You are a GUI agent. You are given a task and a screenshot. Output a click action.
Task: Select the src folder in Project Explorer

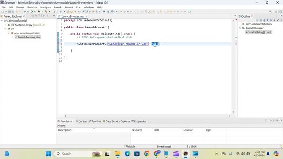[x=11, y=29]
